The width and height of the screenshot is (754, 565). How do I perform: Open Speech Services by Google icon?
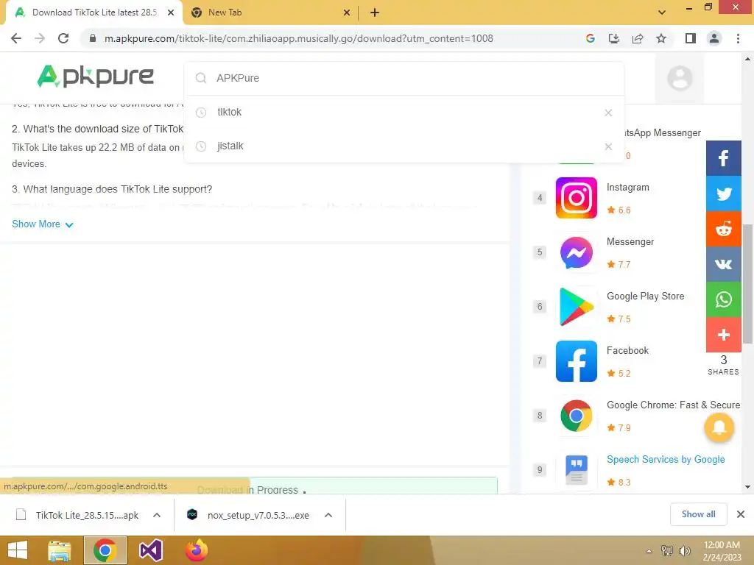(576, 470)
